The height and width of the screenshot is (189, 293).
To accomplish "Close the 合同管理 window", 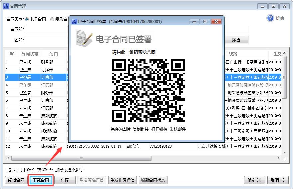I will coord(284,6).
